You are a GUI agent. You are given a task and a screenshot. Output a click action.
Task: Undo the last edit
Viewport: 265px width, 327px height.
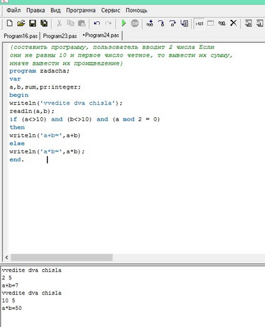(97, 23)
